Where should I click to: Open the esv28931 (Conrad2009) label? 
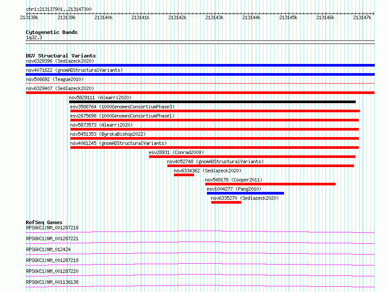coord(176,152)
